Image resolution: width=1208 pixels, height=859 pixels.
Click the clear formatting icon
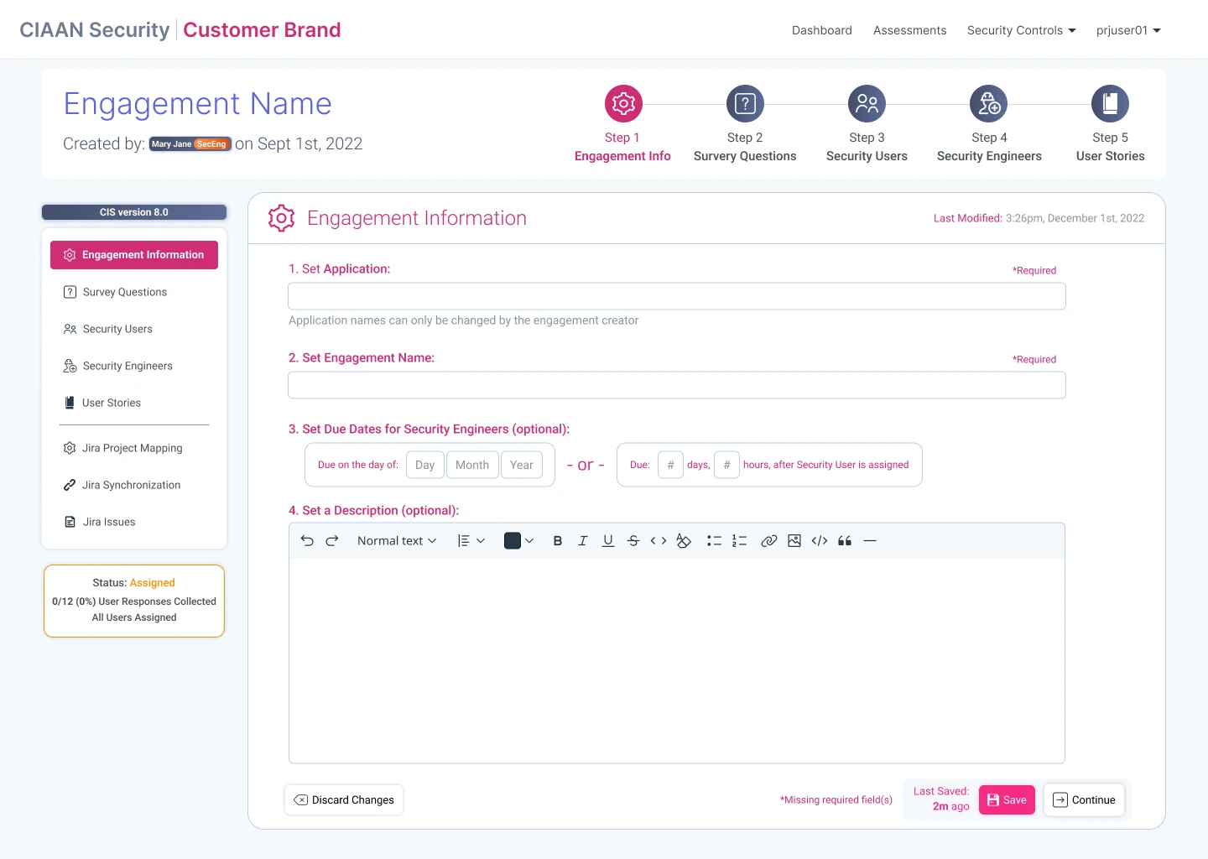(x=684, y=541)
